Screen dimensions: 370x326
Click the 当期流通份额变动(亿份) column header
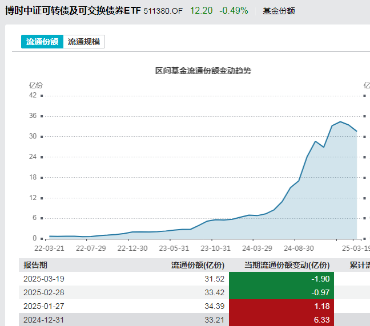click(x=287, y=265)
